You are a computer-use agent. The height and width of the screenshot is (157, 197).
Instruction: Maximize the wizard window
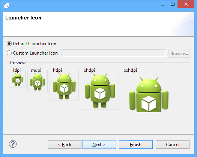click(173, 4)
